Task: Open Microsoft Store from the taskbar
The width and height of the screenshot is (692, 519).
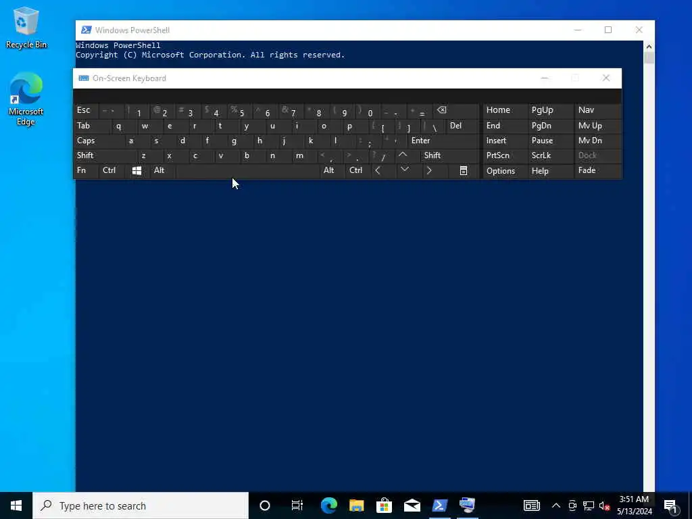Action: click(385, 505)
